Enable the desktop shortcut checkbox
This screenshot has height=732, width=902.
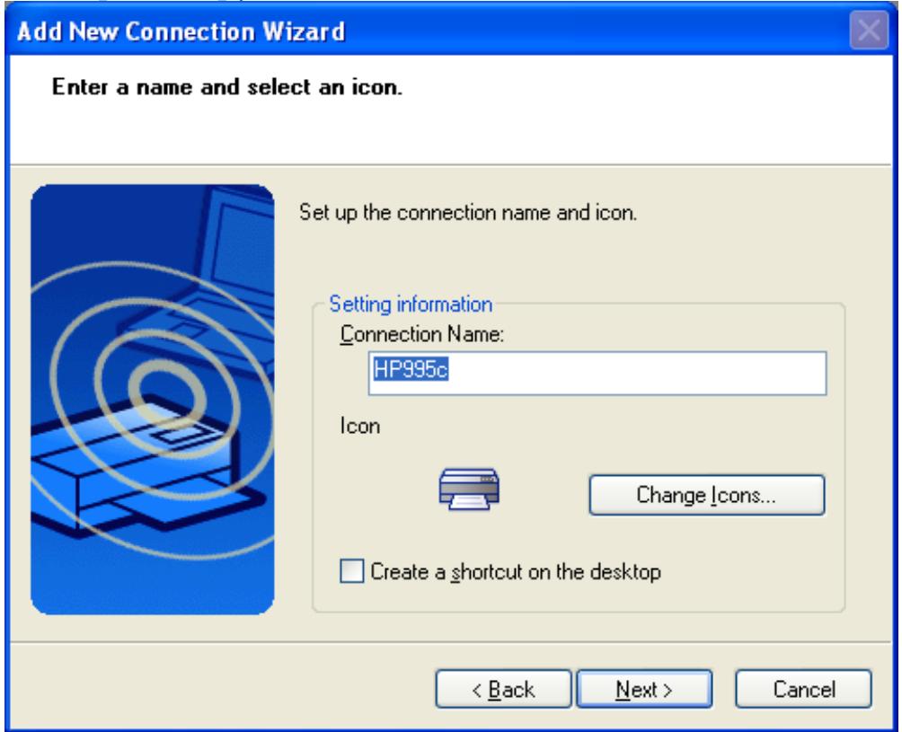pyautogui.click(x=355, y=571)
